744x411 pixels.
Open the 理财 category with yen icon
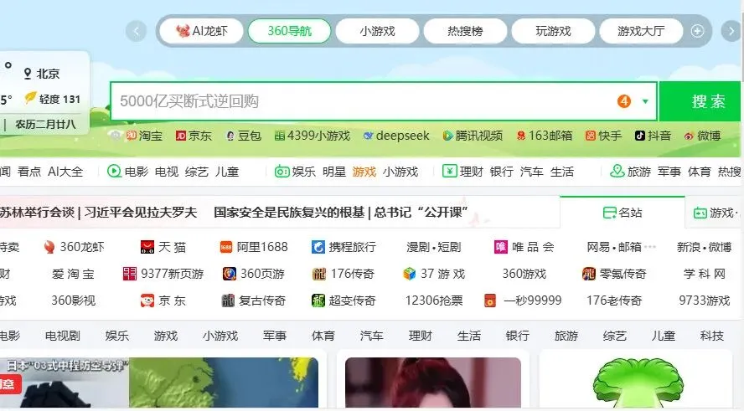click(462, 172)
